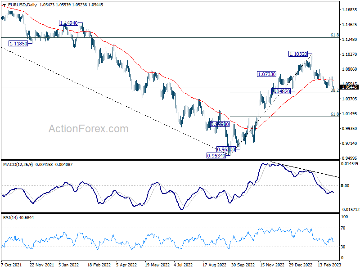360x270 pixels.
Task: Click the 1.16835 price axis value
Action: click(x=349, y=9)
